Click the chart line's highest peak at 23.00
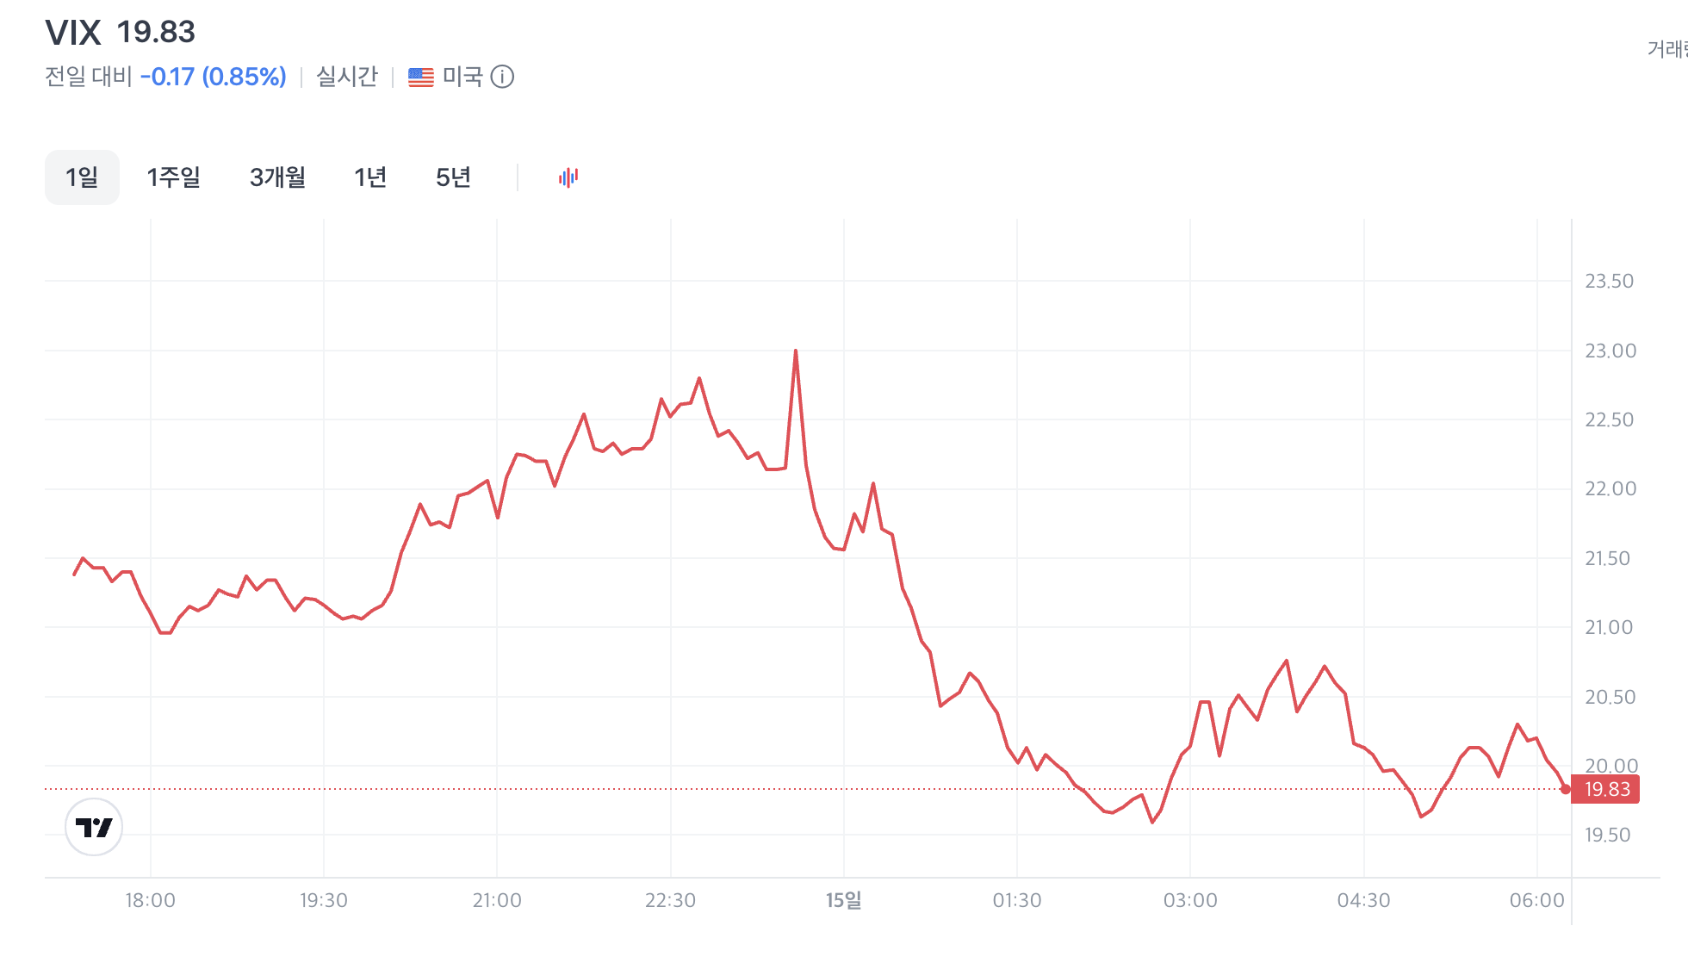This screenshot has width=1688, height=963. [796, 351]
